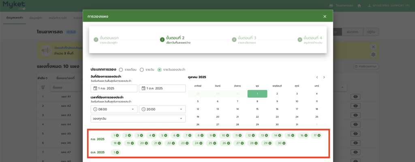Screen dimensions: 415x162
Task: Go to ขั้นตอนแรก step
Action: pyautogui.click(x=106, y=39)
